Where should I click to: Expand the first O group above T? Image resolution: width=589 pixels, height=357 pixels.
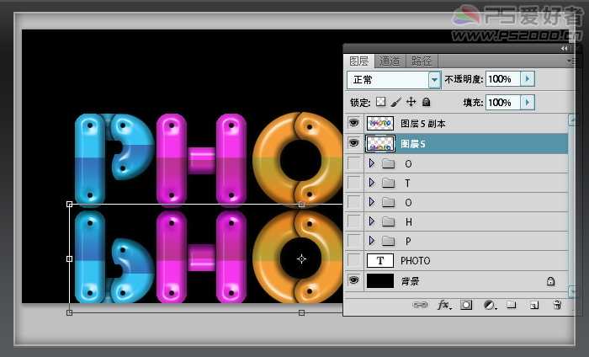(372, 163)
